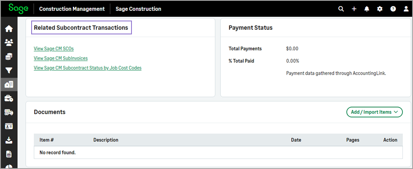Click the Action column header
The width and height of the screenshot is (413, 169).
[x=390, y=140]
